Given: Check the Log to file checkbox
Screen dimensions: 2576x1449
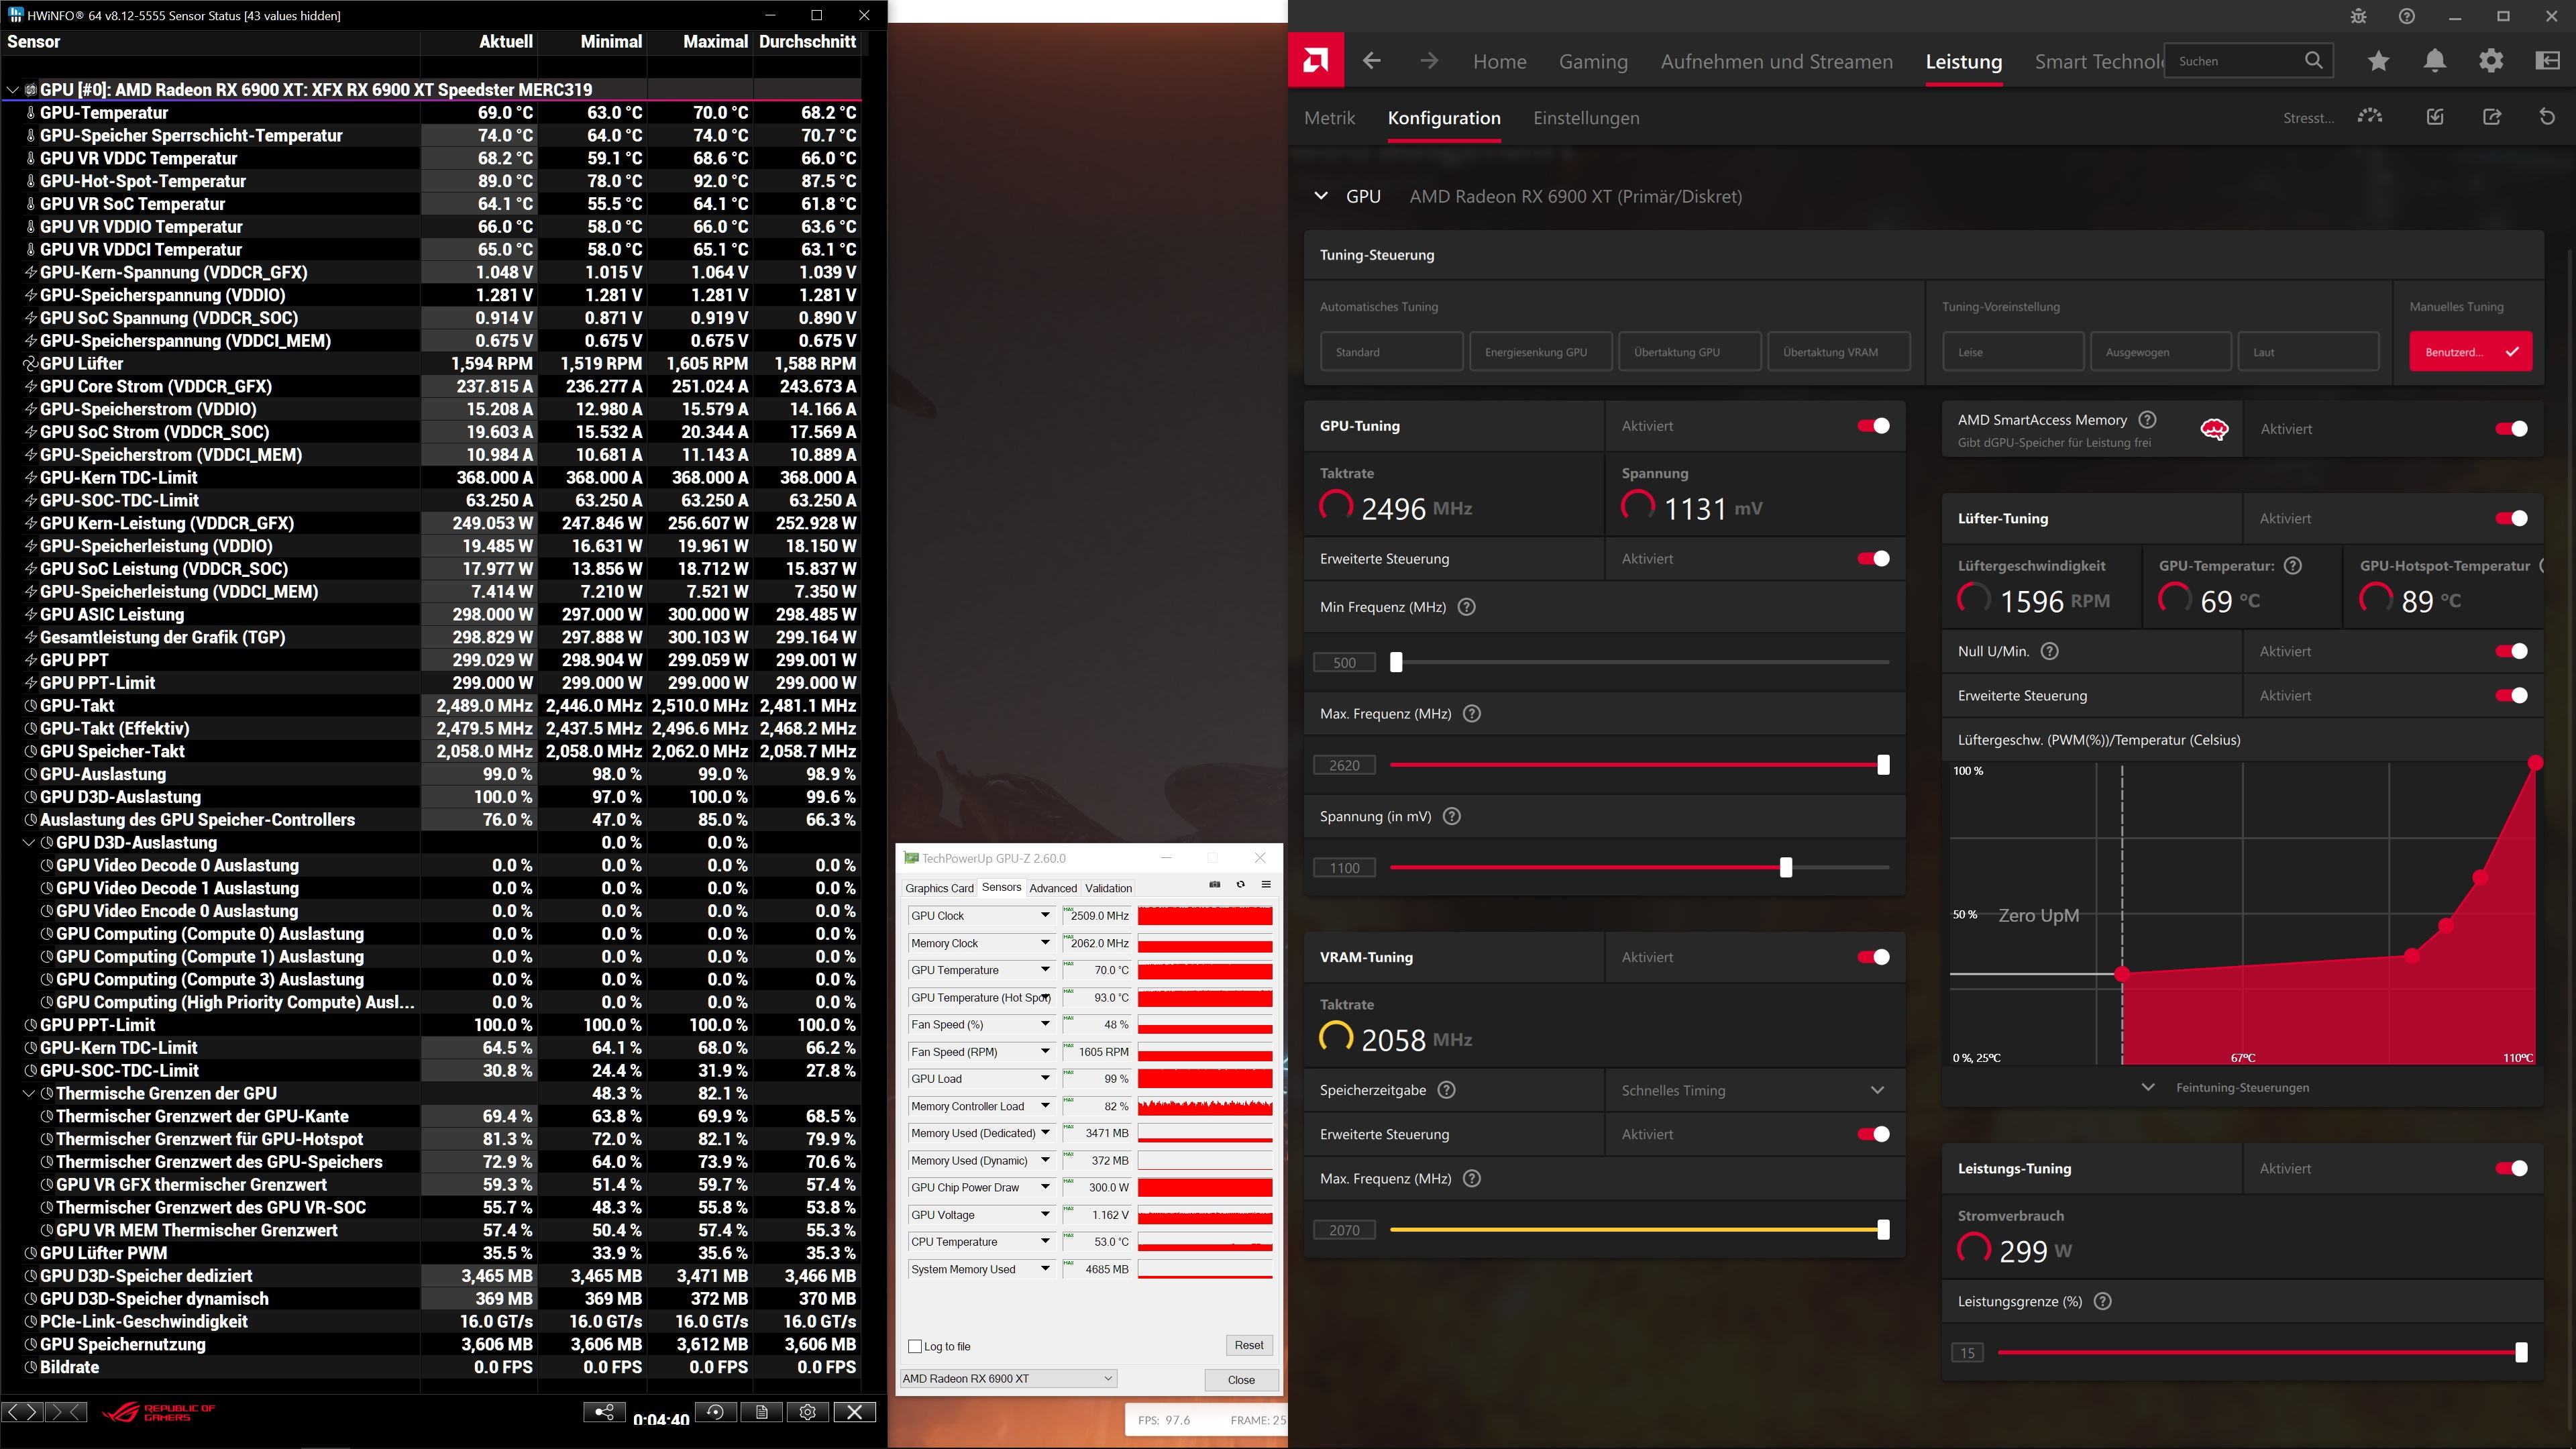Looking at the screenshot, I should pos(915,1346).
